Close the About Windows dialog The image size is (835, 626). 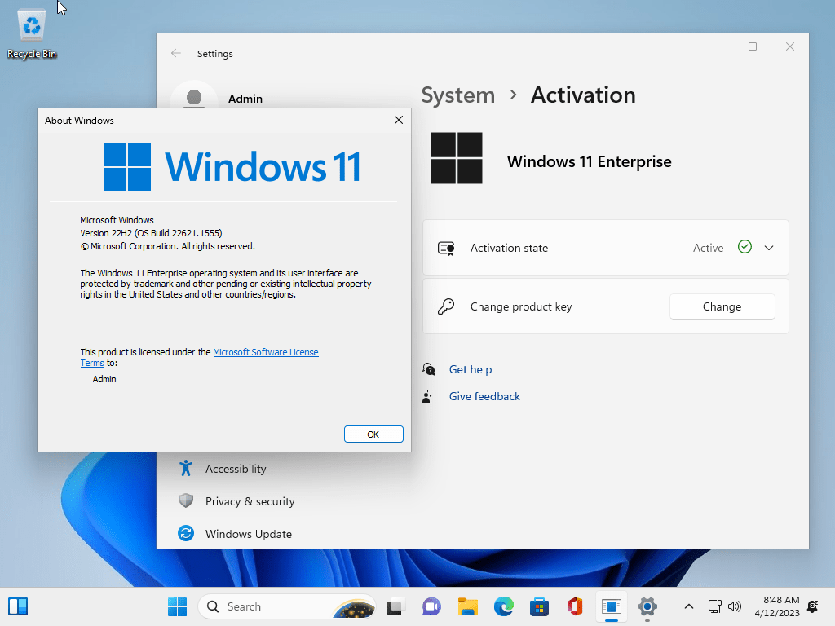pyautogui.click(x=398, y=121)
